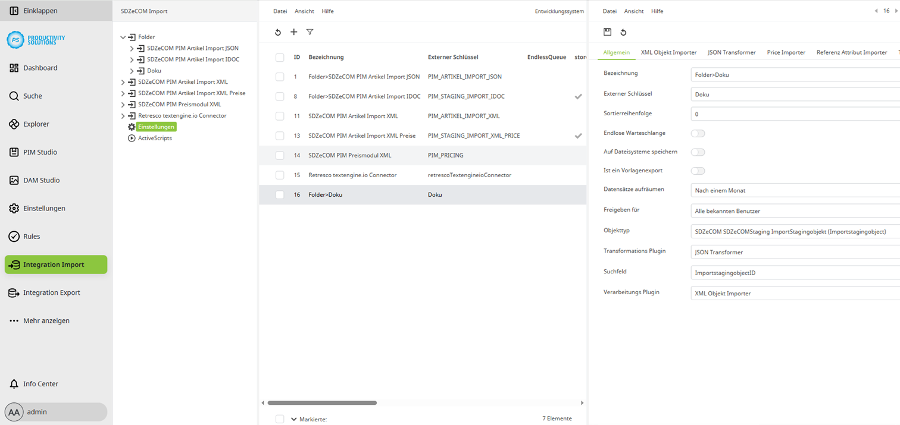Click the save (floppy disk) icon
The width and height of the screenshot is (900, 425).
point(607,32)
